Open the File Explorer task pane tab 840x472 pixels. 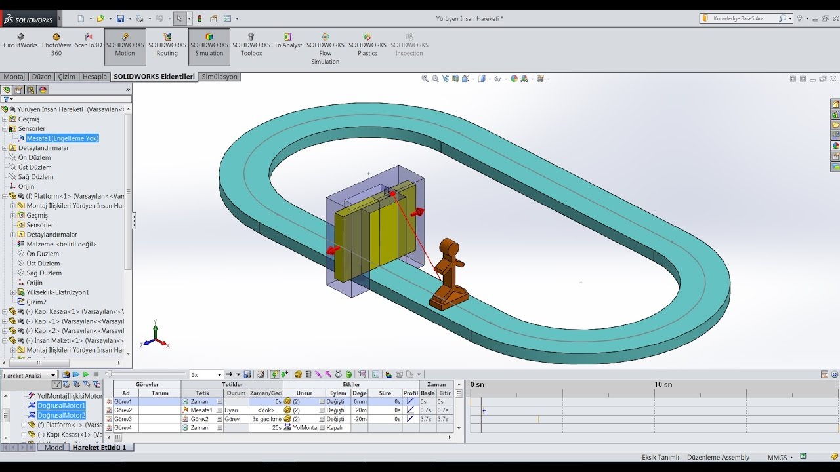coord(835,125)
